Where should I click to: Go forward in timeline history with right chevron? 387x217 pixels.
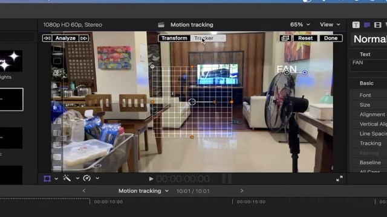242,190
